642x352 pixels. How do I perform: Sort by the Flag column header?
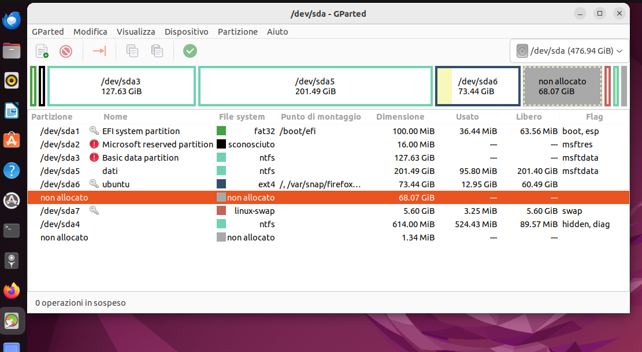[x=594, y=117]
